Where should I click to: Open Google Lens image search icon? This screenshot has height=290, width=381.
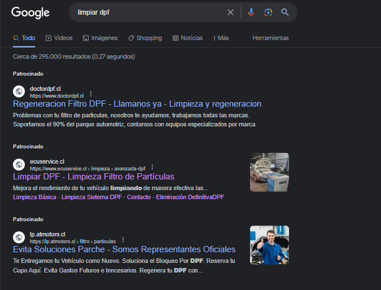268,12
